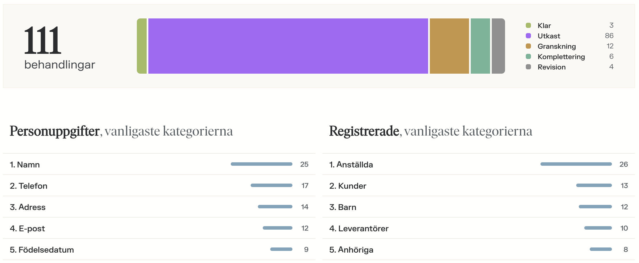The height and width of the screenshot is (263, 639).
Task: Click the Registrerade section heading
Action: (x=364, y=131)
